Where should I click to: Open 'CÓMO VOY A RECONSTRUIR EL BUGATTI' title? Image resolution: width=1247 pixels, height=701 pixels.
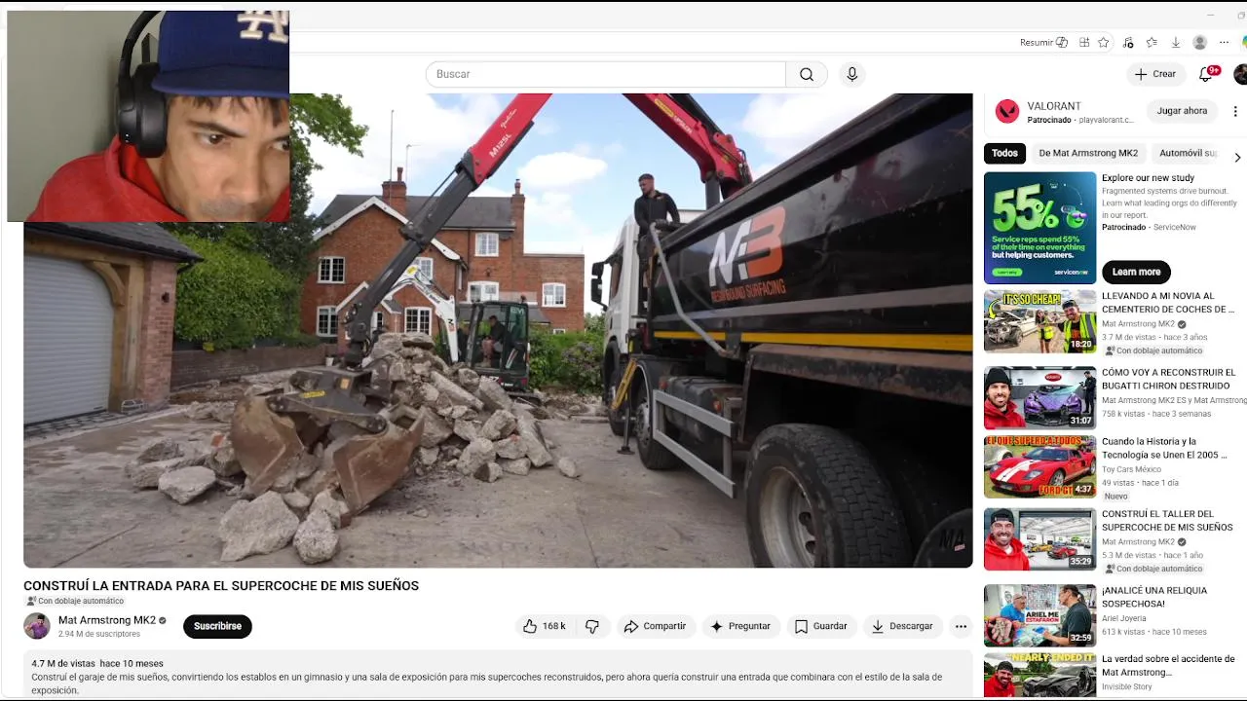[1168, 379]
